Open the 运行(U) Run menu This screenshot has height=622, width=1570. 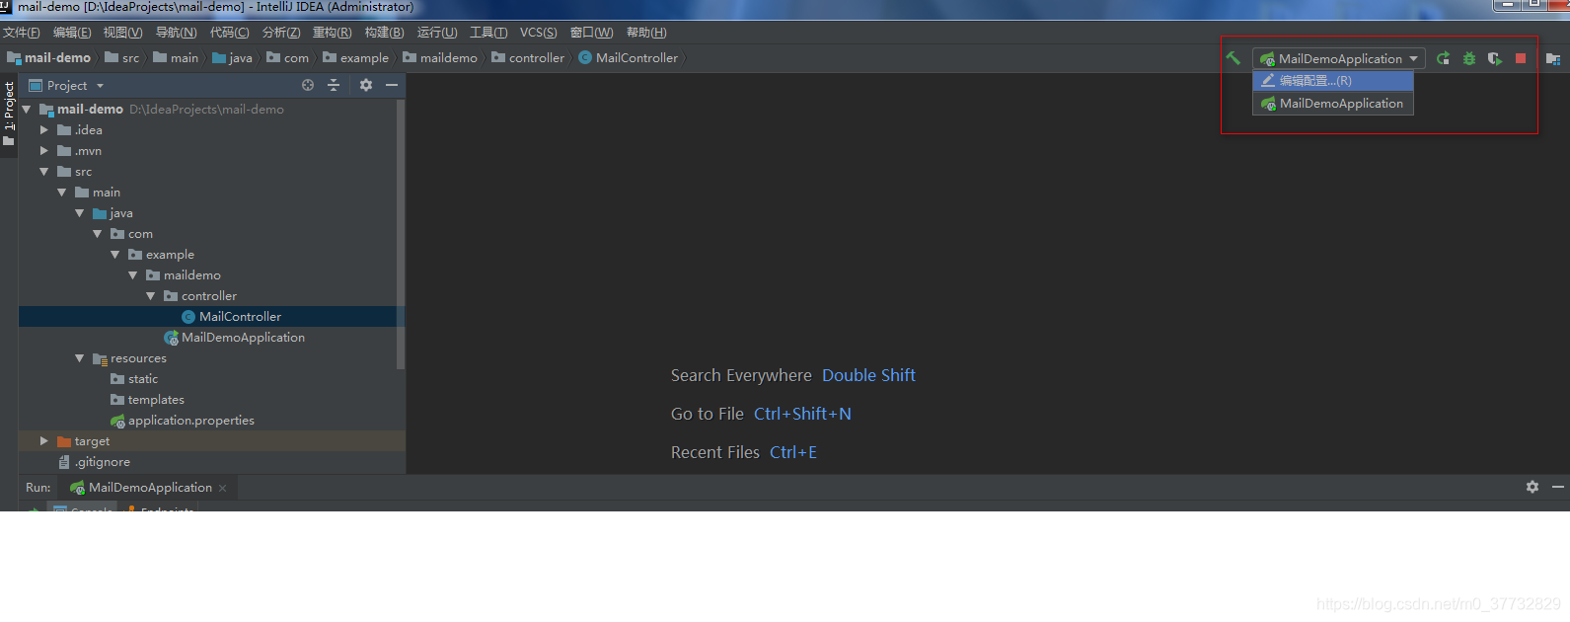pyautogui.click(x=436, y=33)
